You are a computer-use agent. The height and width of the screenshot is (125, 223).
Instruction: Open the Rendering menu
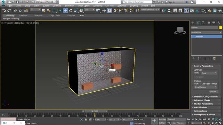[x=98, y=6]
